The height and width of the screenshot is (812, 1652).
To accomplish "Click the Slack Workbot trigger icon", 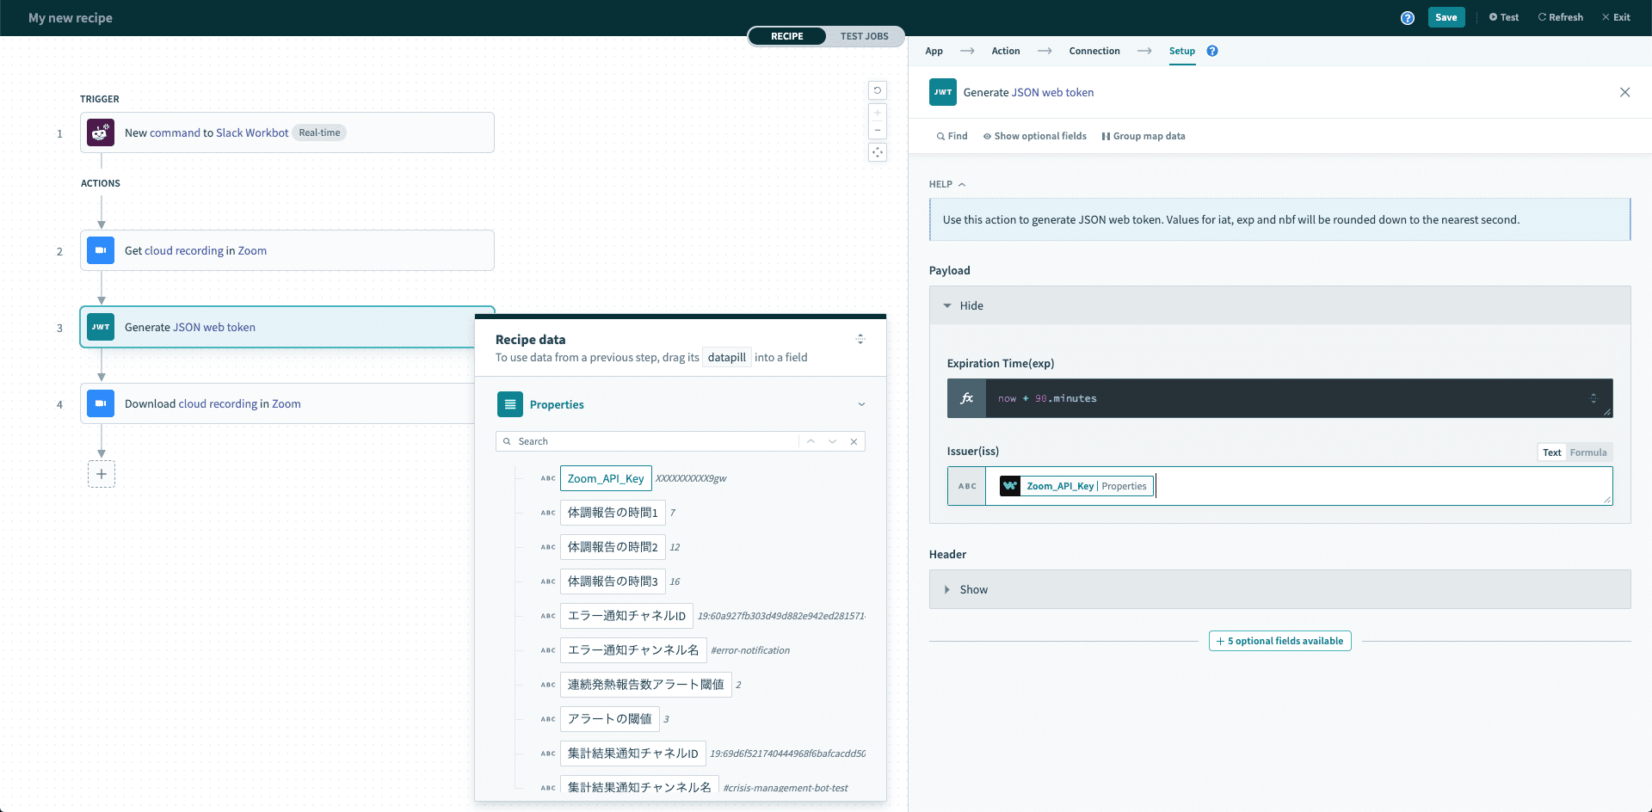I will (x=101, y=132).
